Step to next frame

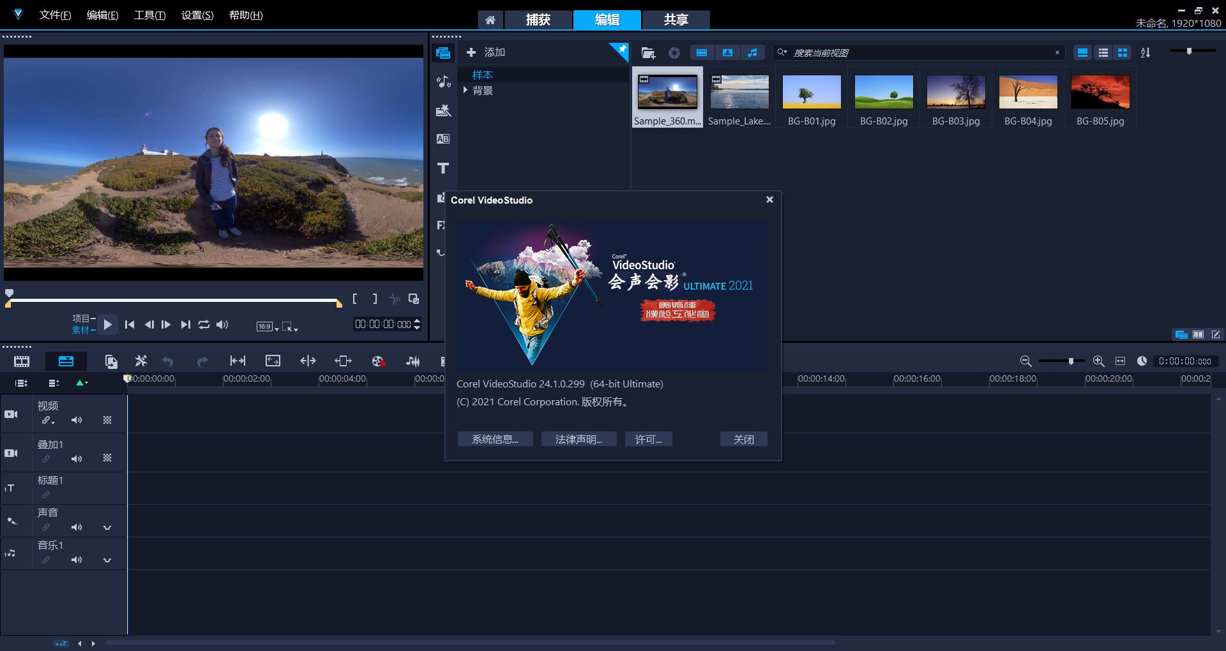(x=166, y=324)
